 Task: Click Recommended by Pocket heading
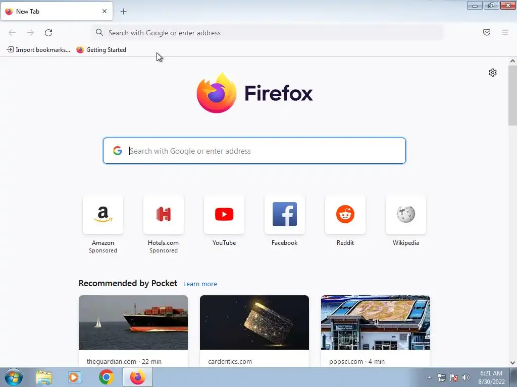click(x=128, y=283)
